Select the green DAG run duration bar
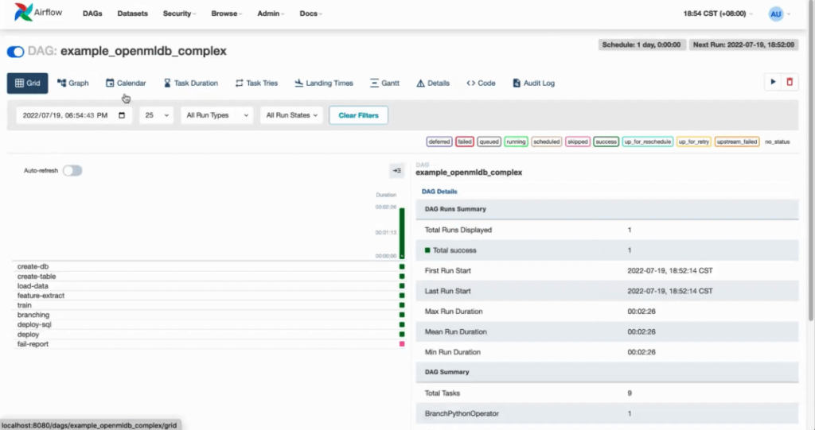The width and height of the screenshot is (815, 430). click(402, 233)
